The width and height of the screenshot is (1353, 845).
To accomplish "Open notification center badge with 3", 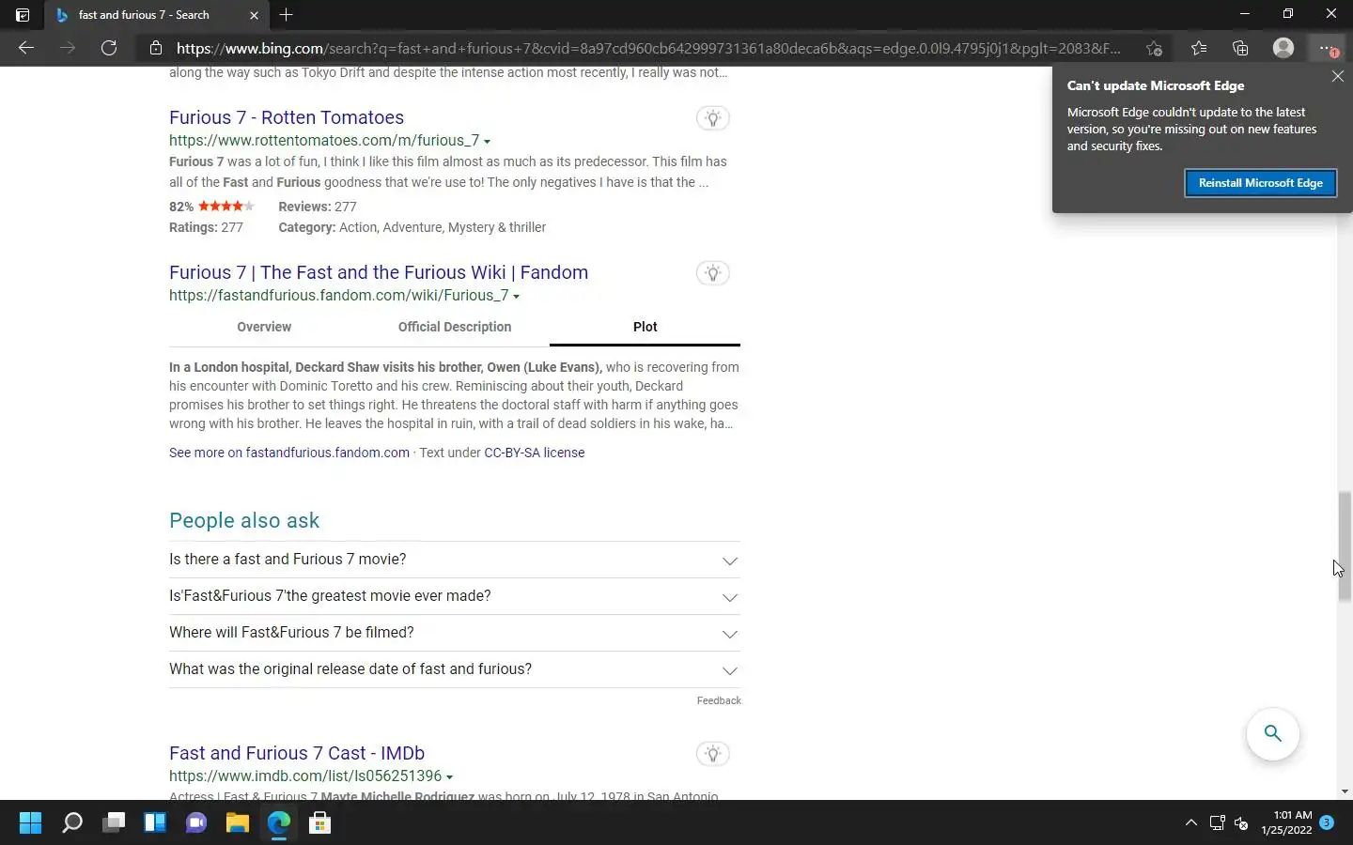I will [1327, 822].
